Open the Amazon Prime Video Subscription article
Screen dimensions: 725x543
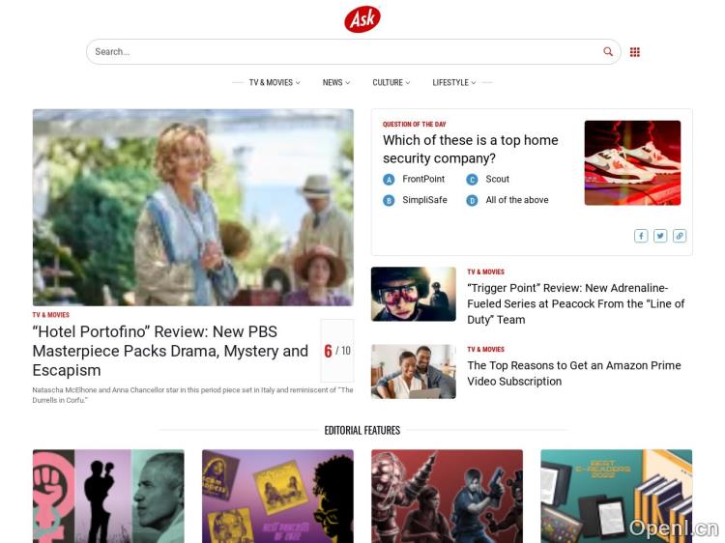coord(574,373)
